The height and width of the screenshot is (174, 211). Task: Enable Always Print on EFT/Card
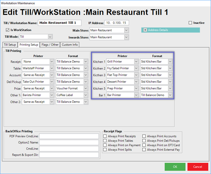tap(145, 145)
